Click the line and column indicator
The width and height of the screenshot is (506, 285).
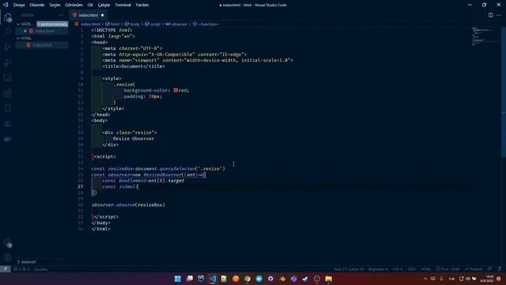tap(349, 269)
